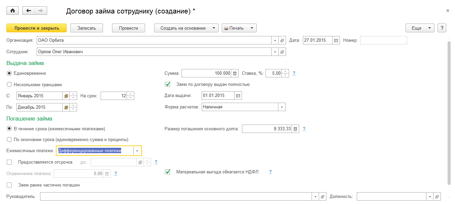
Task: Open calculator icon in Сумма field
Action: pos(235,73)
